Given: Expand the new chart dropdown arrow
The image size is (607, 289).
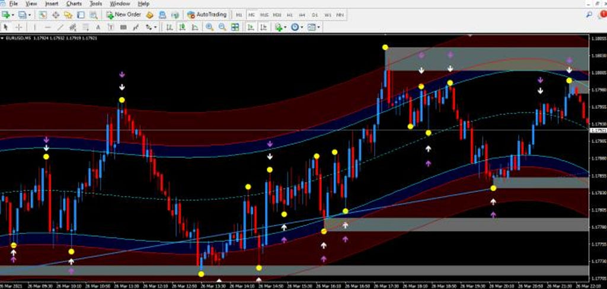Looking at the screenshot, I should 14,14.
